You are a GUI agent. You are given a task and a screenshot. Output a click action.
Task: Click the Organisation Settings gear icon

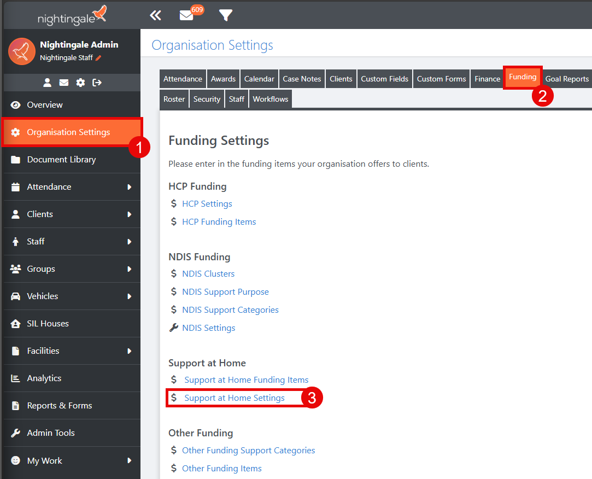coord(15,132)
